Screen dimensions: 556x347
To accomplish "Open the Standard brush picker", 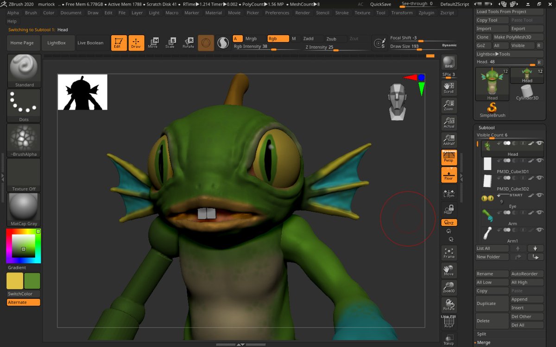I will coord(24,71).
